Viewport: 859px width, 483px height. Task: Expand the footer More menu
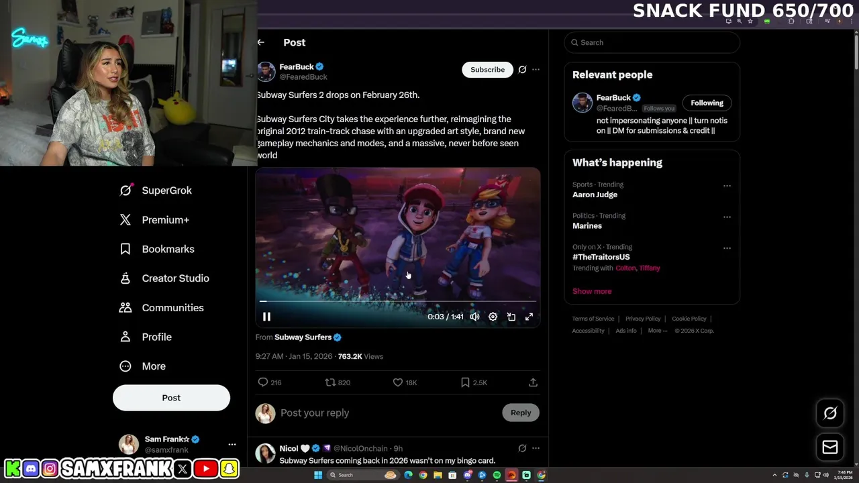tap(658, 331)
